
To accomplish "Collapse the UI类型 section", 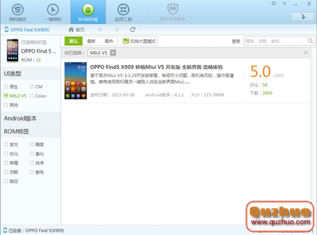I will pos(31,74).
